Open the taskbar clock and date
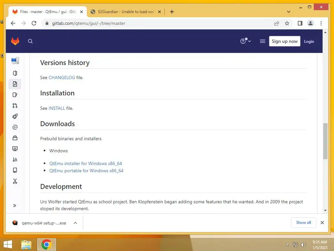Viewport: 334px width, 251px height. click(x=320, y=245)
